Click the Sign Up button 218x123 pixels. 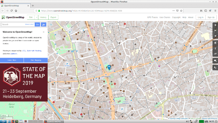[x=211, y=17]
